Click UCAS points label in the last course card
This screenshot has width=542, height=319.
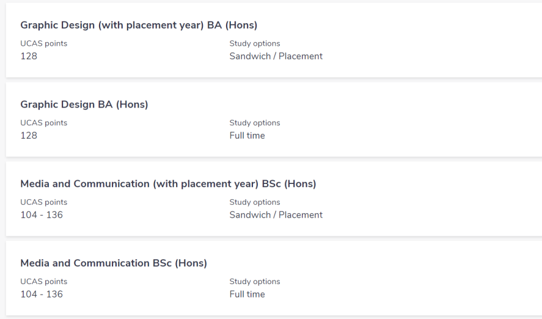pyautogui.click(x=44, y=282)
